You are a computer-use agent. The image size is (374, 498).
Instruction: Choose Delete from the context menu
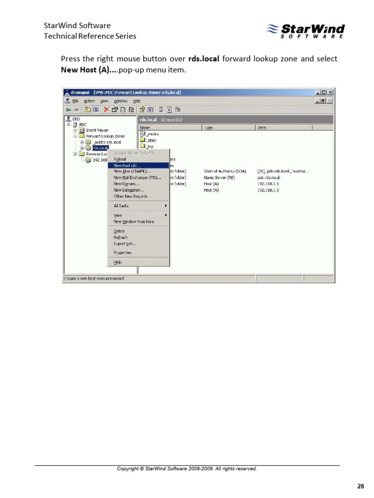click(138, 231)
